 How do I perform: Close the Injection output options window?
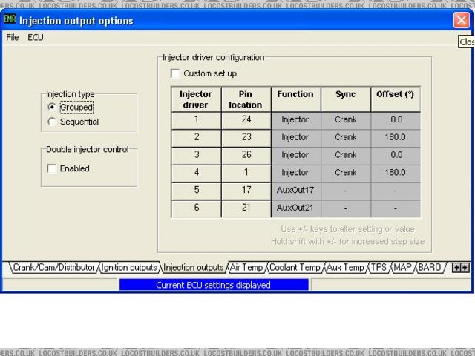tap(462, 20)
